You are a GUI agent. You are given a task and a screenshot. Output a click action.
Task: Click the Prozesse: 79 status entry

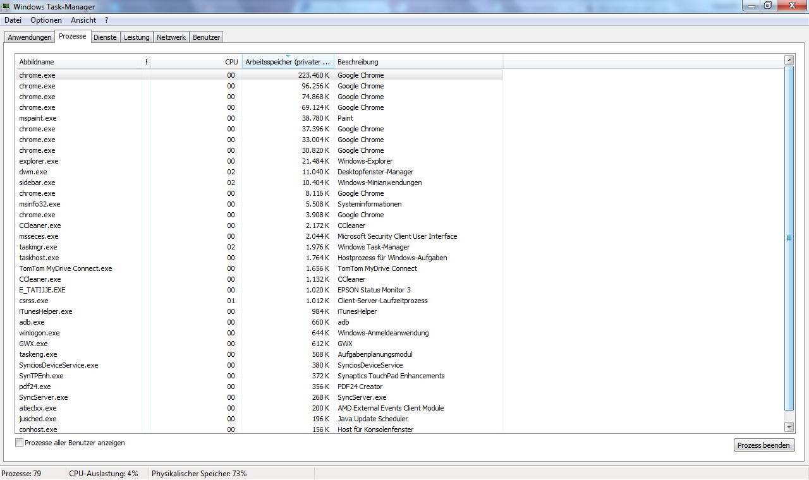(21, 473)
